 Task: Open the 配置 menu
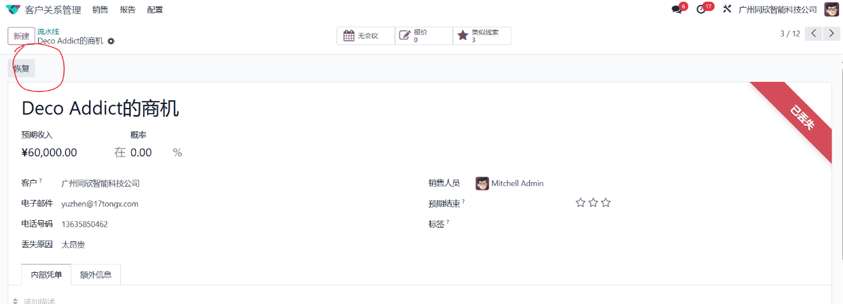[155, 10]
